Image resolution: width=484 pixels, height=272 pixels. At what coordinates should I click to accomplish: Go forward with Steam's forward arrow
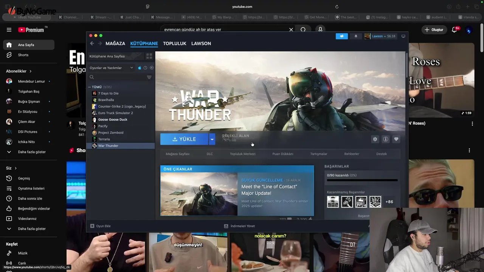(100, 43)
